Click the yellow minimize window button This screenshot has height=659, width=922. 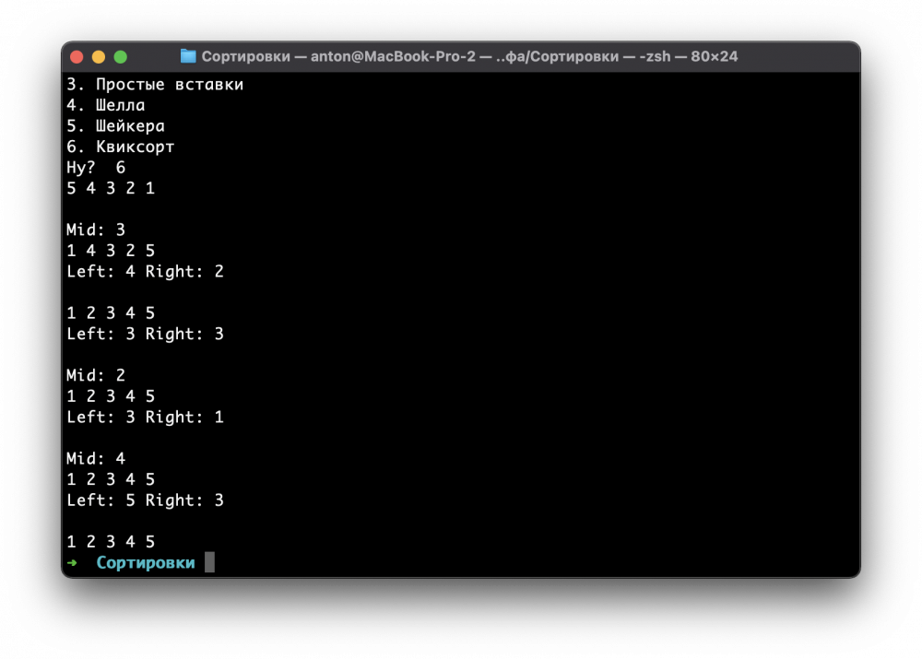tap(99, 57)
